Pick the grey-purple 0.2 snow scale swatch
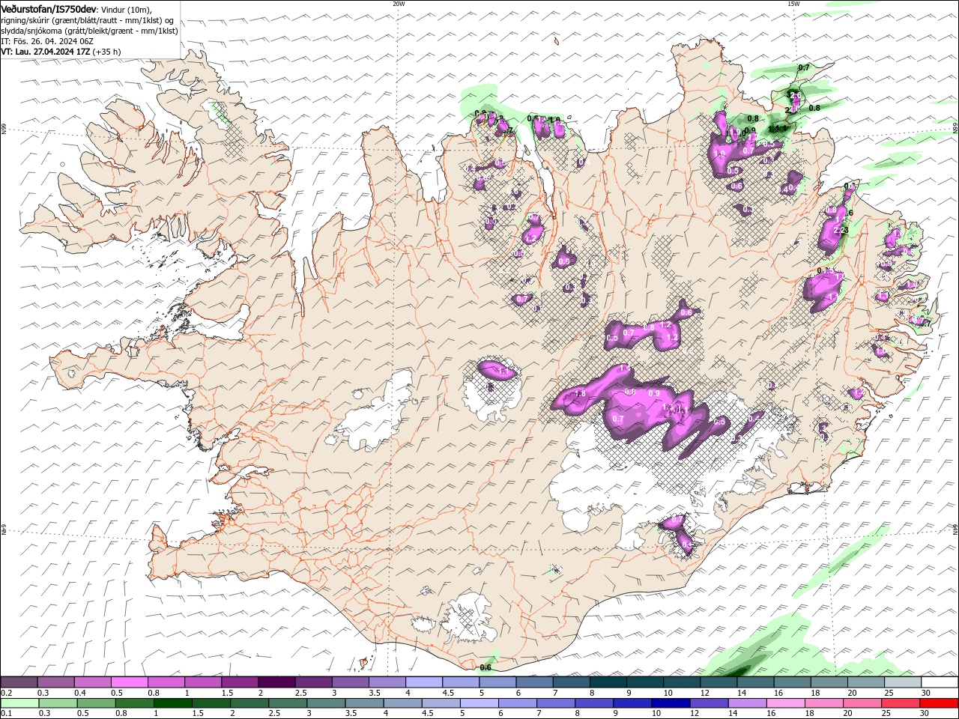Viewport: 959px width, 719px height. (19, 682)
